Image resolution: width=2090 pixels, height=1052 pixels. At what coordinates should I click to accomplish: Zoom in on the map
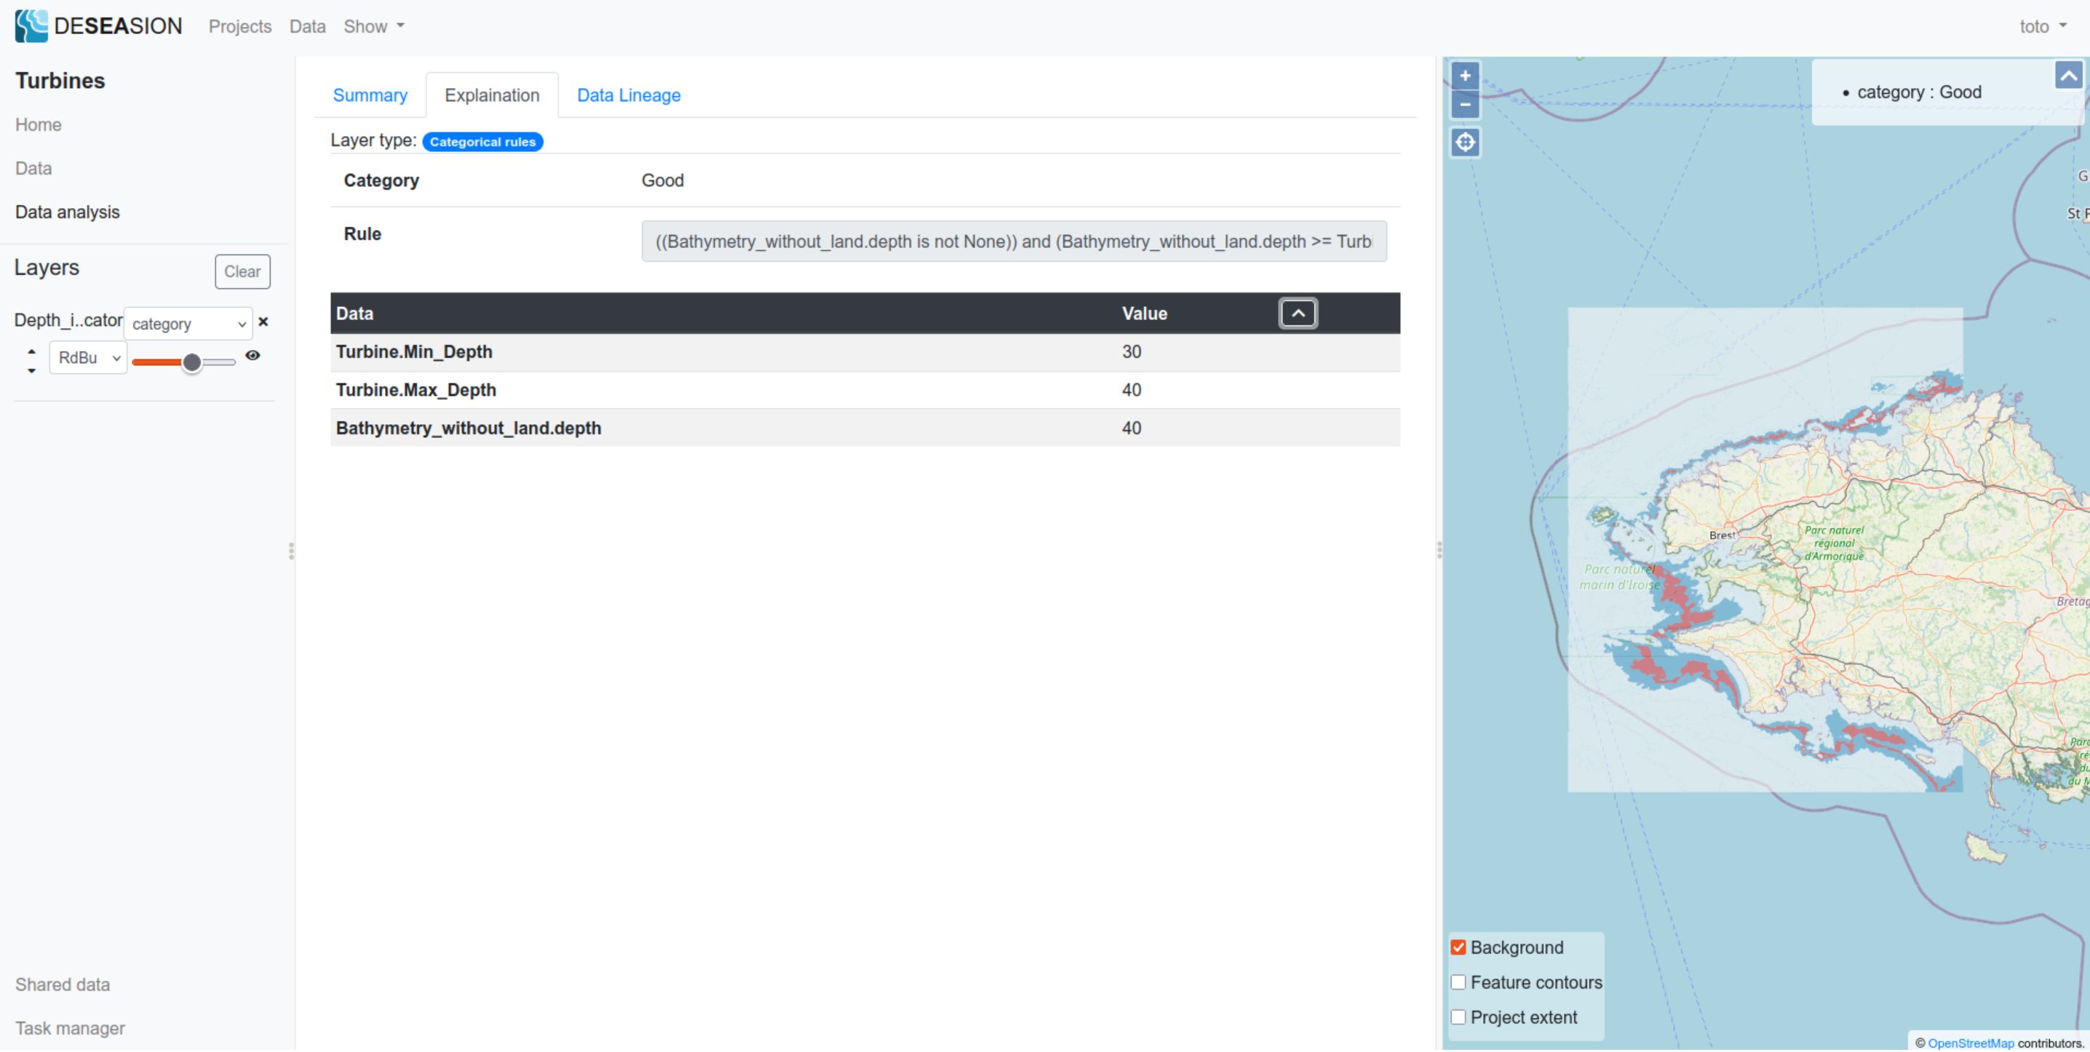click(1464, 76)
